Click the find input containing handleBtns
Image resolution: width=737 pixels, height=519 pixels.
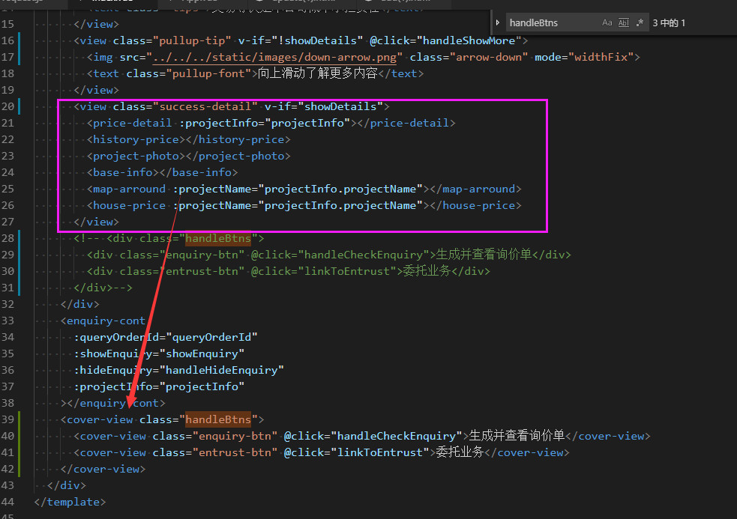tap(551, 23)
